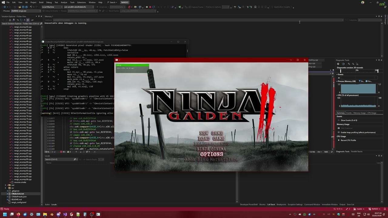
Task: Select rengii_config.toml in Solution Explorer
Action: pyautogui.click(x=19, y=202)
